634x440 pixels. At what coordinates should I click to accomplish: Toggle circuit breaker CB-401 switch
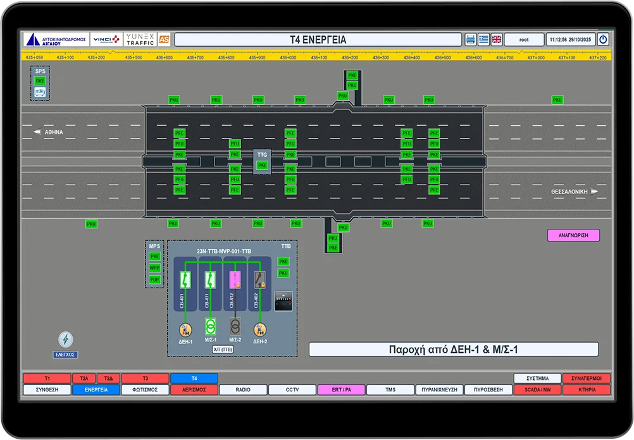tap(186, 279)
